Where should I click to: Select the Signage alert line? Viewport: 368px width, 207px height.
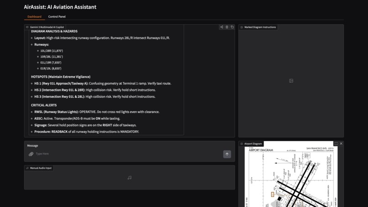coord(85,125)
